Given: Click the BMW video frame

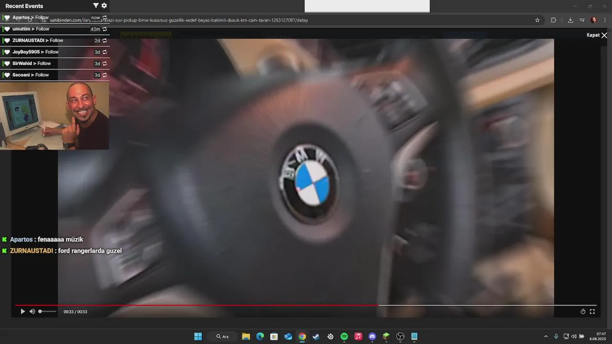Looking at the screenshot, I should (306, 178).
